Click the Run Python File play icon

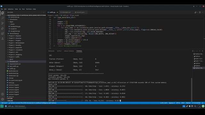[x=195, y=12]
